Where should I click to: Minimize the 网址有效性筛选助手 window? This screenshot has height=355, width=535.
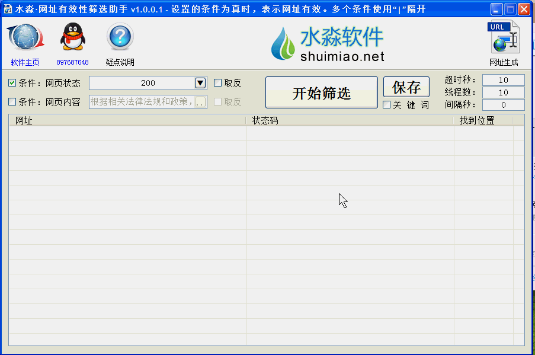(496, 9)
